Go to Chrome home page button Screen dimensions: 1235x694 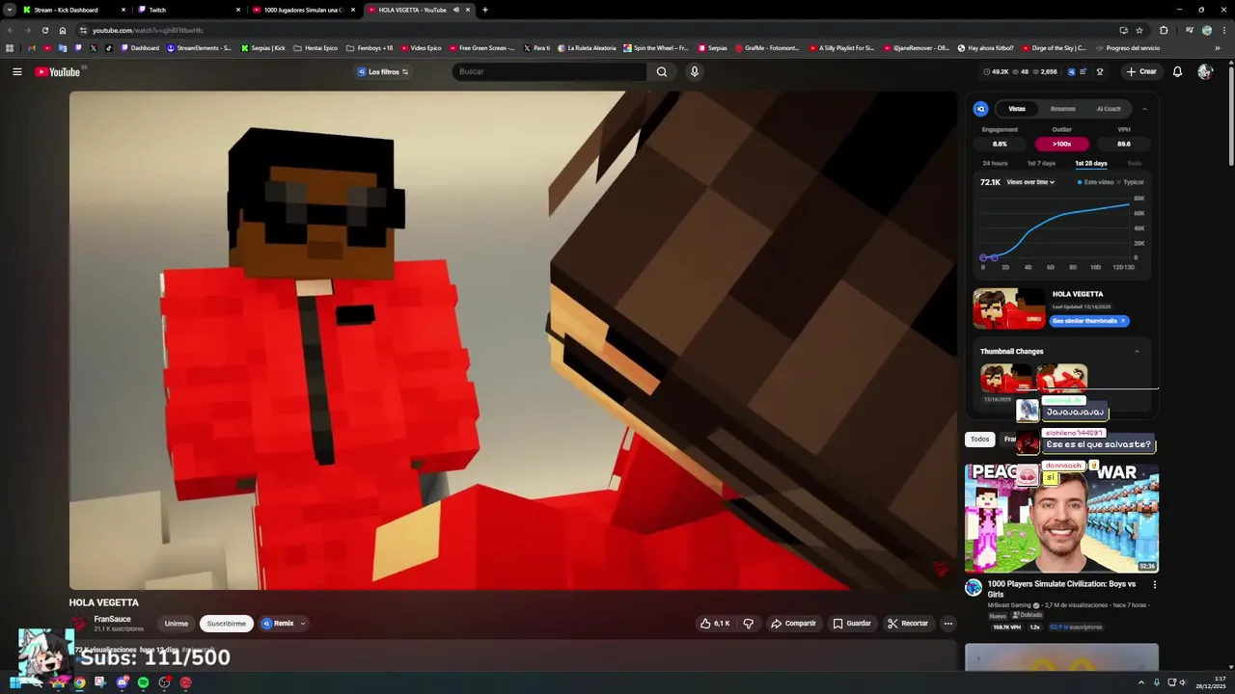(63, 30)
